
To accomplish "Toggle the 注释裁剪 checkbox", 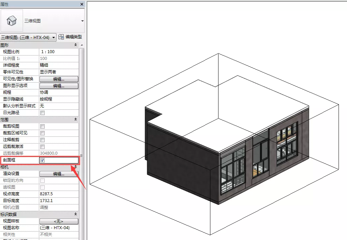I will tap(43, 140).
